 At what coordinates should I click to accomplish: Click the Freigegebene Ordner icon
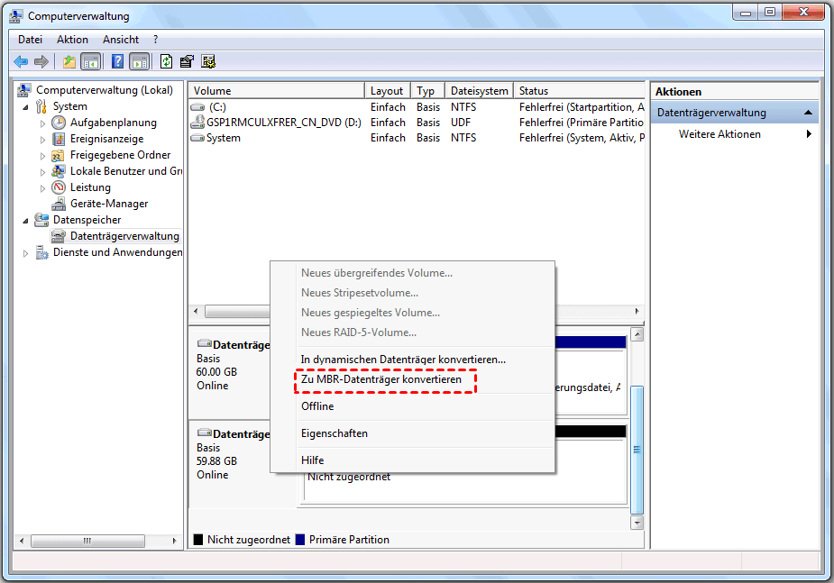[x=58, y=156]
